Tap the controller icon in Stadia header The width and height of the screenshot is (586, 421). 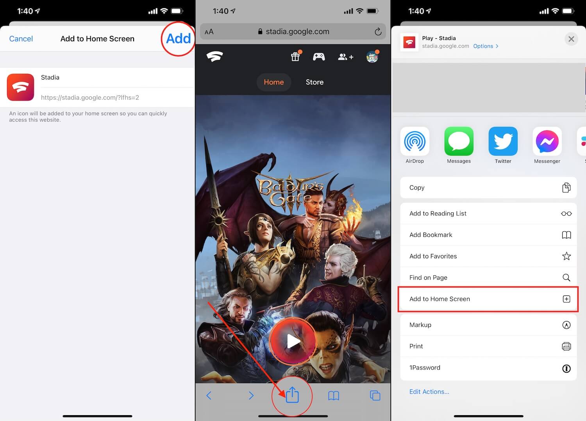(x=319, y=57)
